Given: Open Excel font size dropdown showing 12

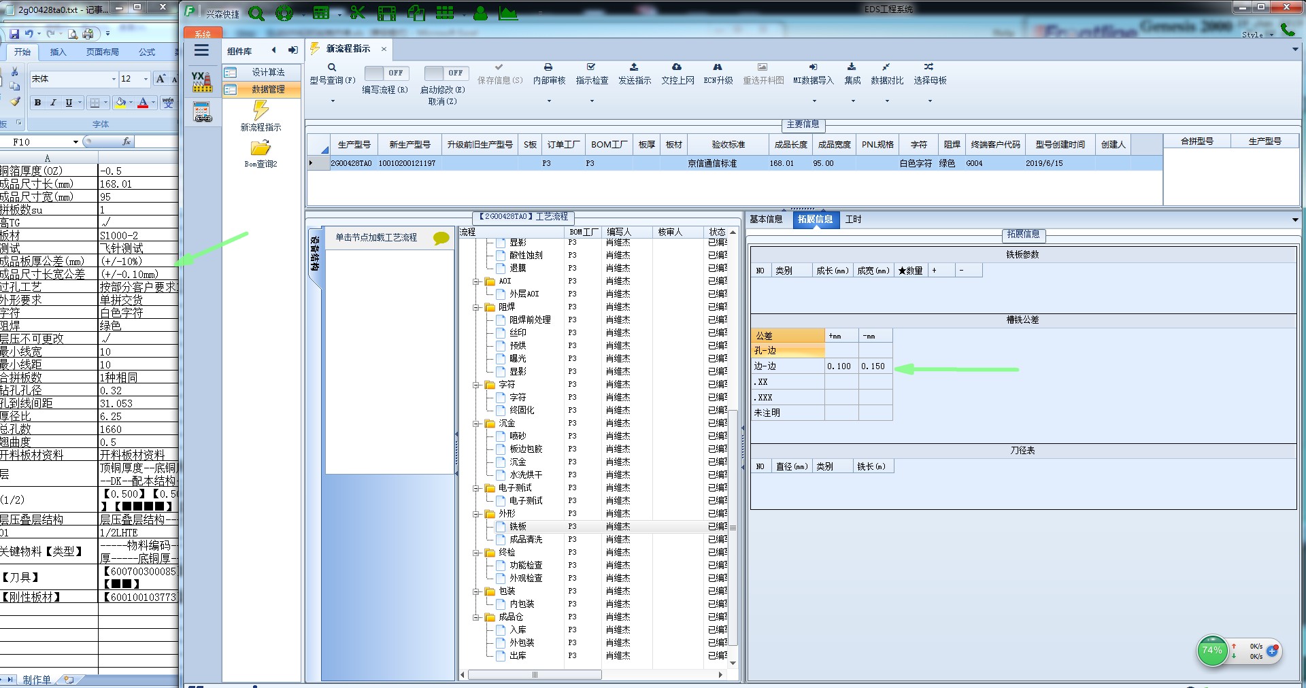Looking at the screenshot, I should coord(146,79).
